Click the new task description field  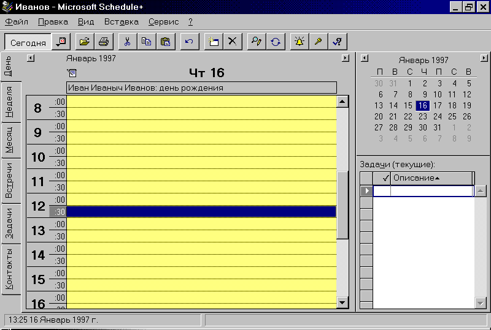click(x=432, y=191)
